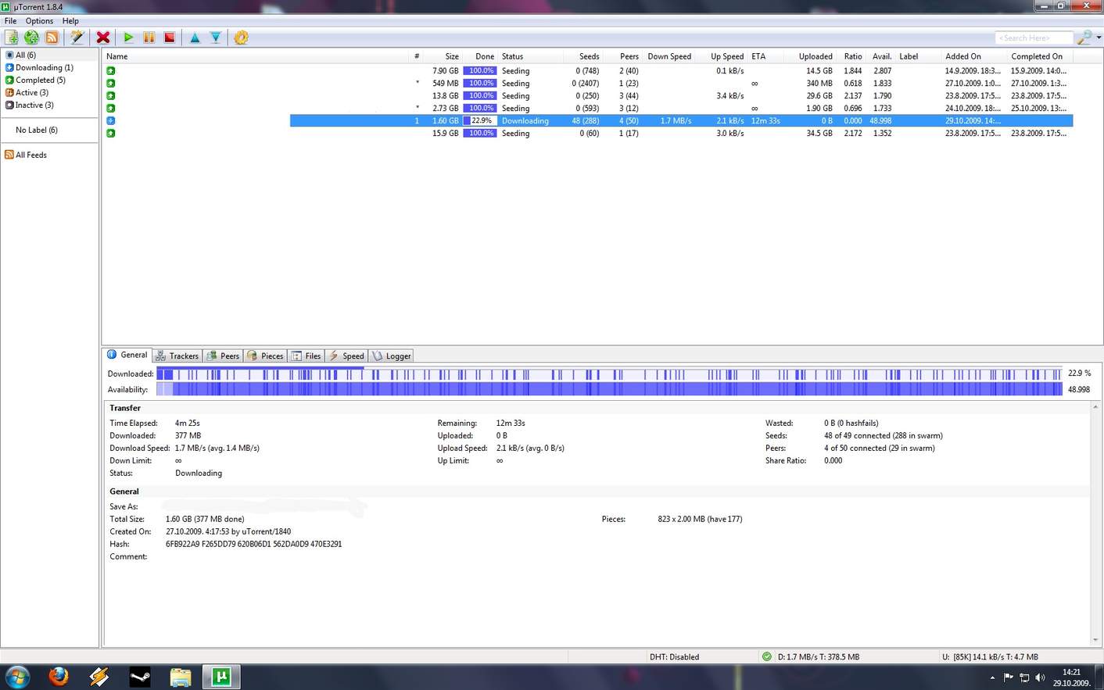Move torrent down the queue with down arrow
The height and width of the screenshot is (690, 1104).
215,38
